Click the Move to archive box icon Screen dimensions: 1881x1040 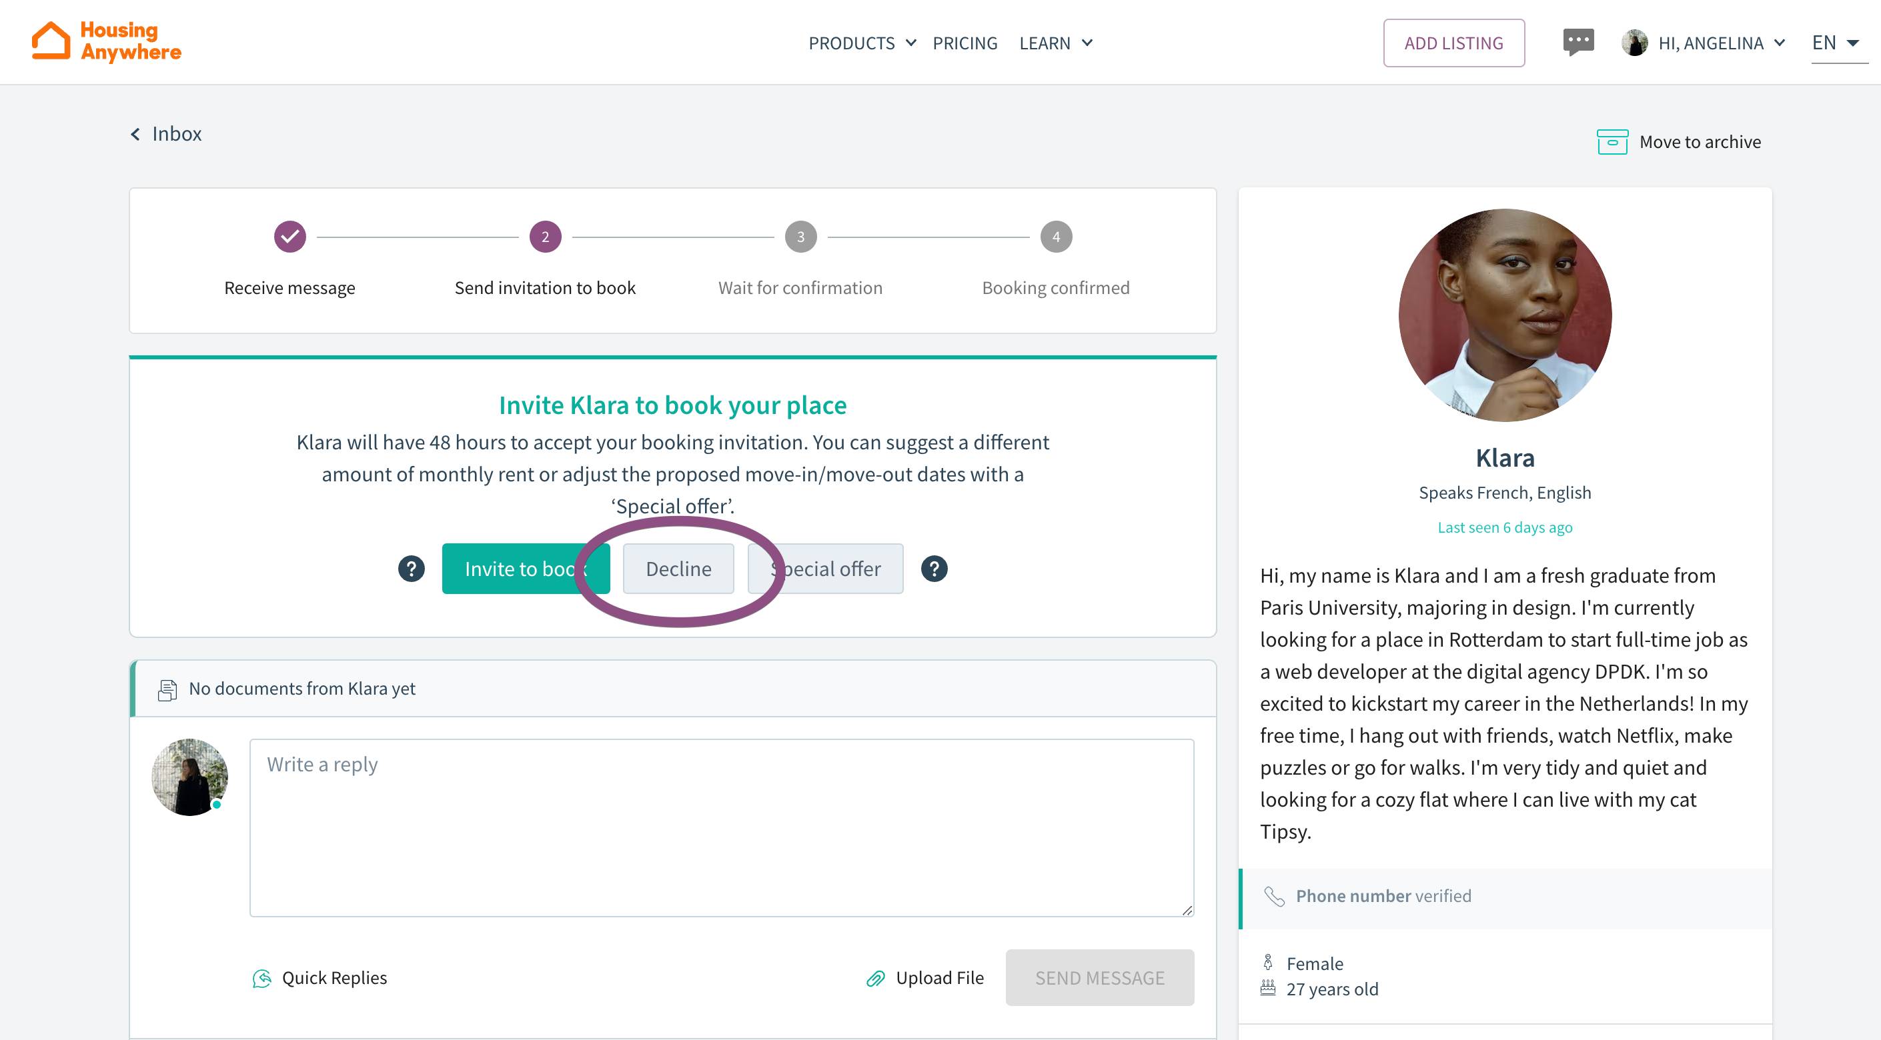[x=1612, y=142]
